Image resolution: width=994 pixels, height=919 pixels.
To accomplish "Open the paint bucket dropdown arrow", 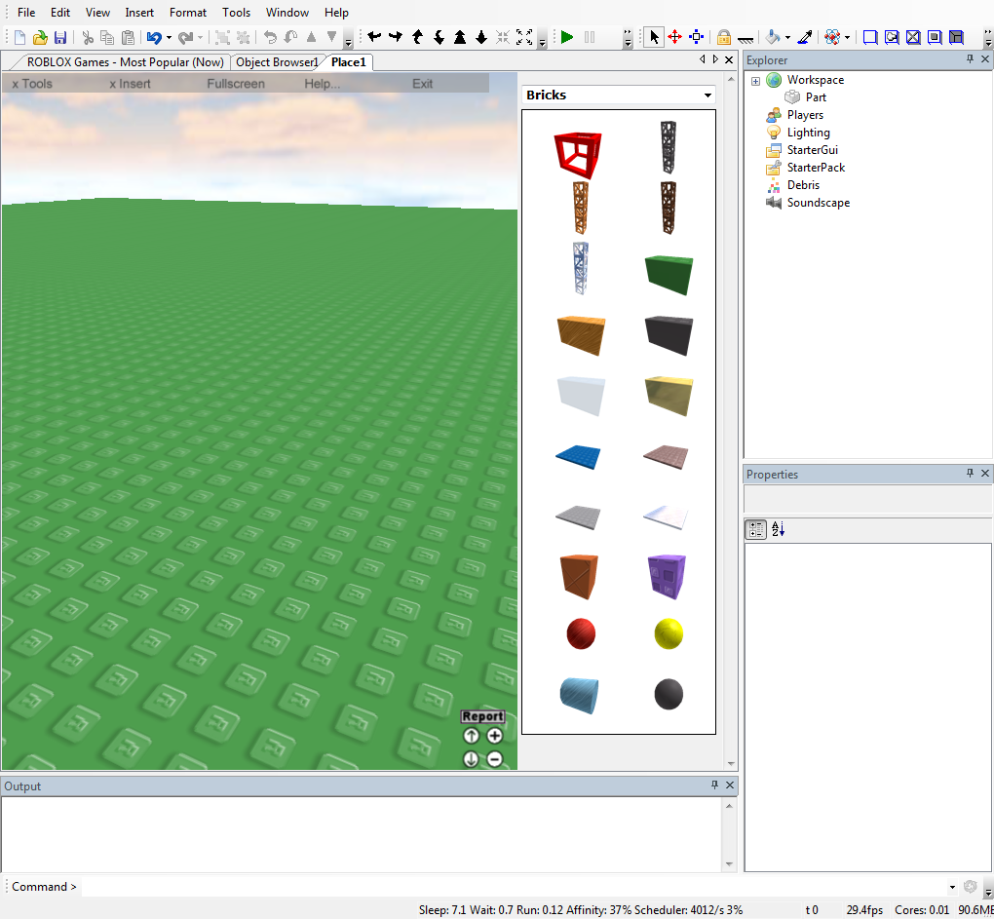I will point(787,38).
